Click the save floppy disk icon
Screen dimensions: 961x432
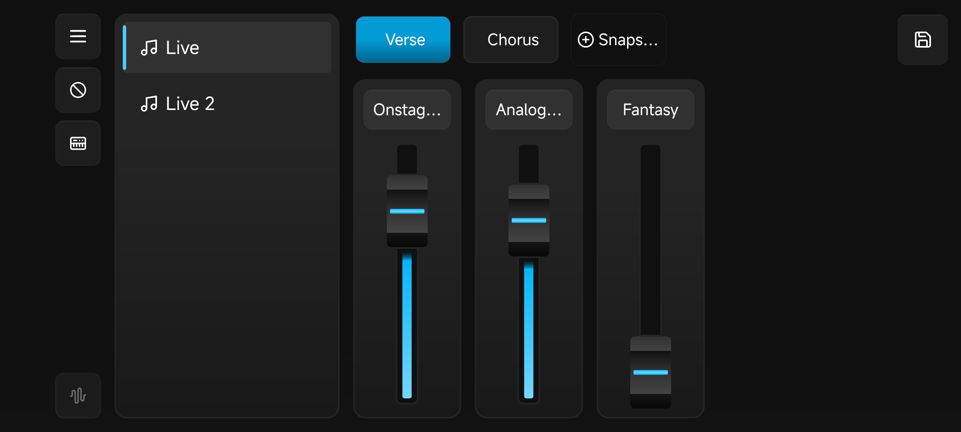coord(923,40)
